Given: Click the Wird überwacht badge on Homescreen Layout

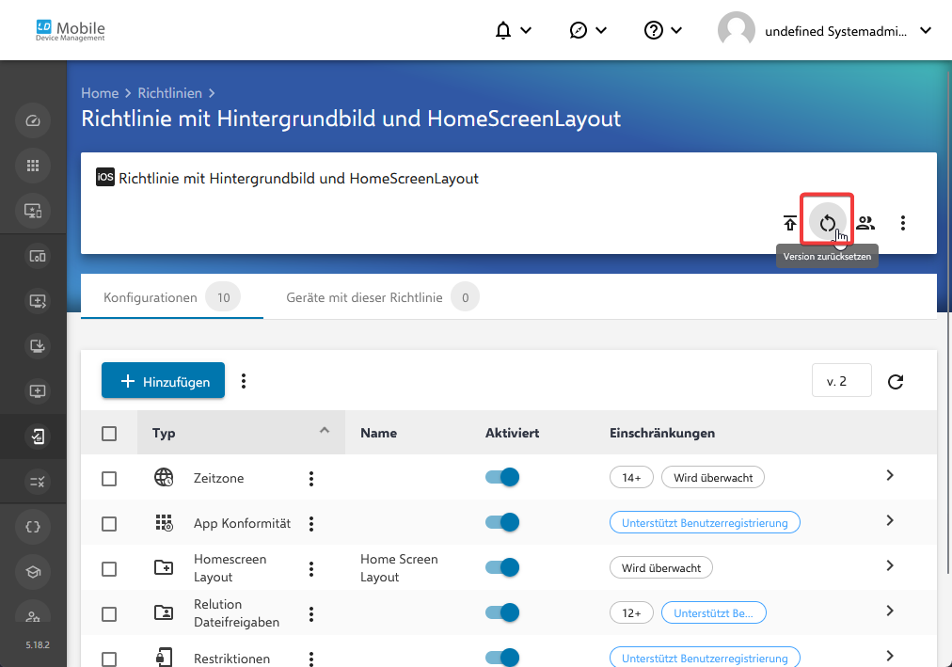Looking at the screenshot, I should [660, 567].
